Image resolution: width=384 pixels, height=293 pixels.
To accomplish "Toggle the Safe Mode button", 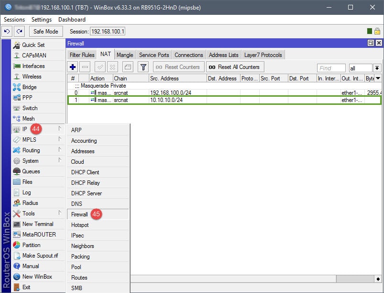I will tap(46, 32).
